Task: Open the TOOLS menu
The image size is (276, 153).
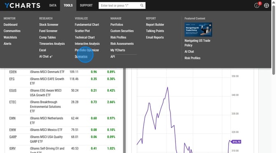Action: pyautogui.click(x=68, y=5)
